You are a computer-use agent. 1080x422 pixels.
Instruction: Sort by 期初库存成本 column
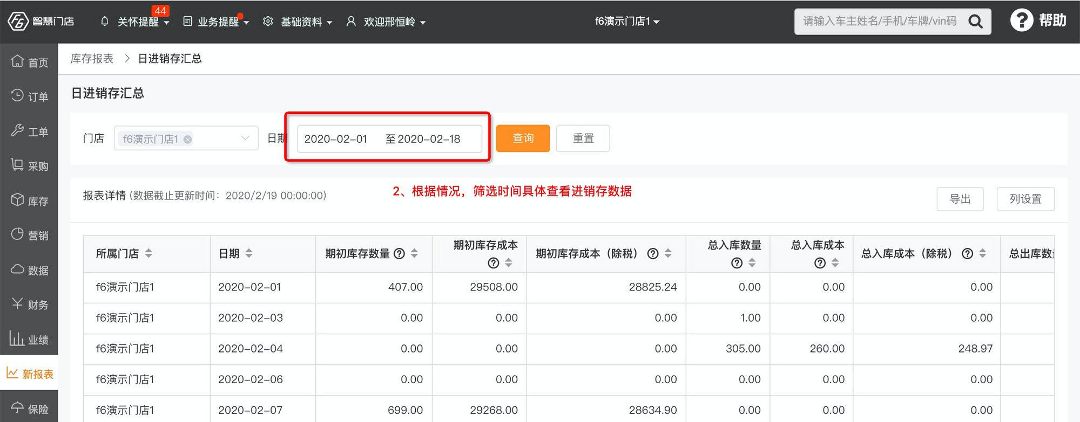[509, 262]
